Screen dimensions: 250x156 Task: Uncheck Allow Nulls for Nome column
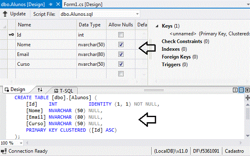tap(121, 44)
